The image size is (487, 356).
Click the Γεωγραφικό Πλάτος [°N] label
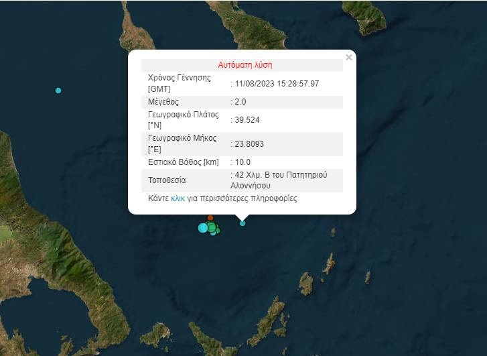click(183, 120)
